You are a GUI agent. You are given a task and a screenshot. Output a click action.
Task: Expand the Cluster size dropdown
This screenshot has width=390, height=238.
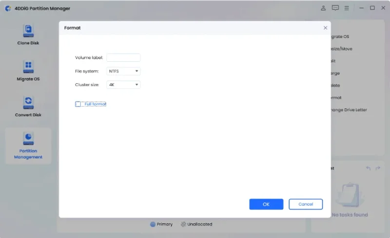point(123,85)
